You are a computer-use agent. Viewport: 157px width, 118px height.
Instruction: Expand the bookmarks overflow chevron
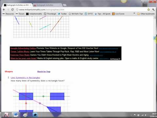tap(134, 13)
